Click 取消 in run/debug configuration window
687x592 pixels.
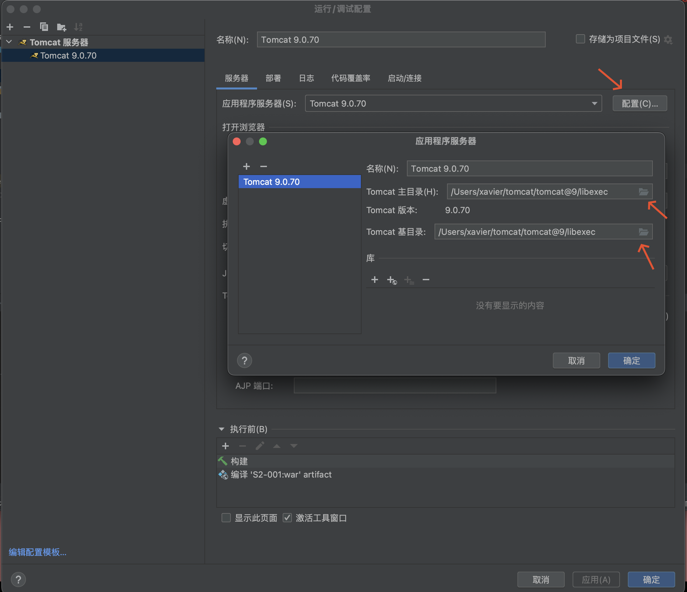[x=541, y=580]
